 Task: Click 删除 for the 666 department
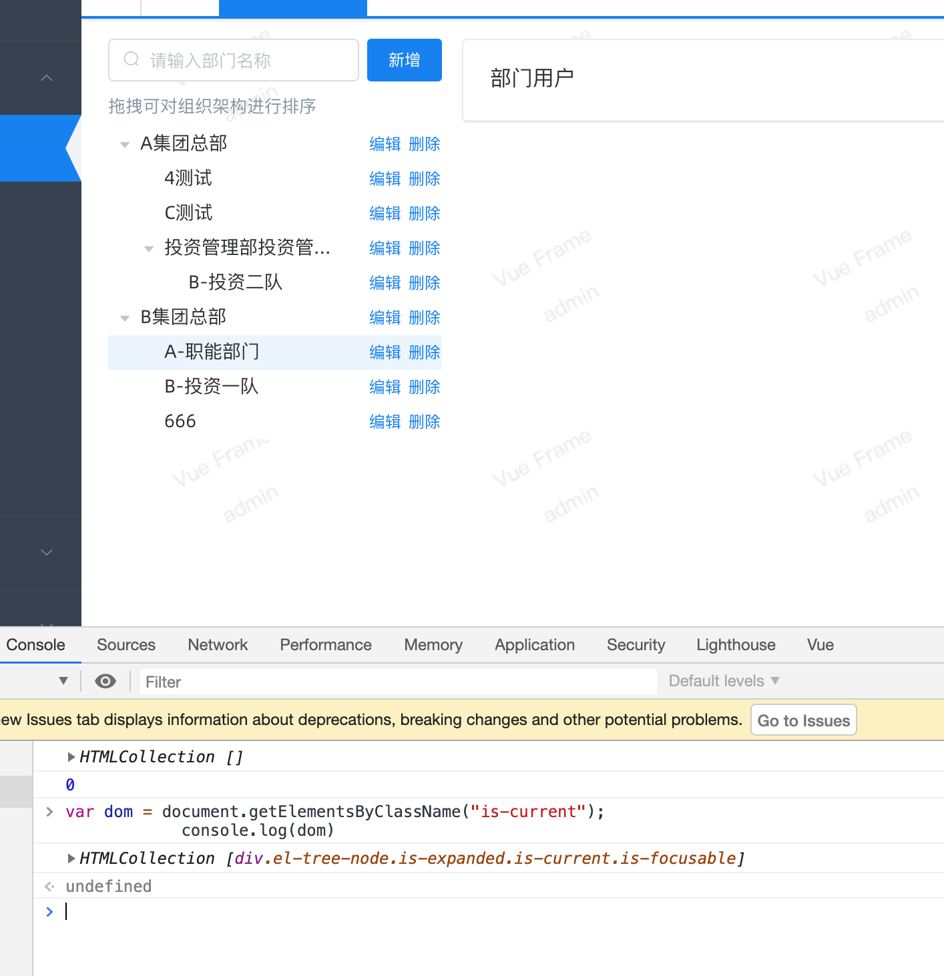pos(425,422)
